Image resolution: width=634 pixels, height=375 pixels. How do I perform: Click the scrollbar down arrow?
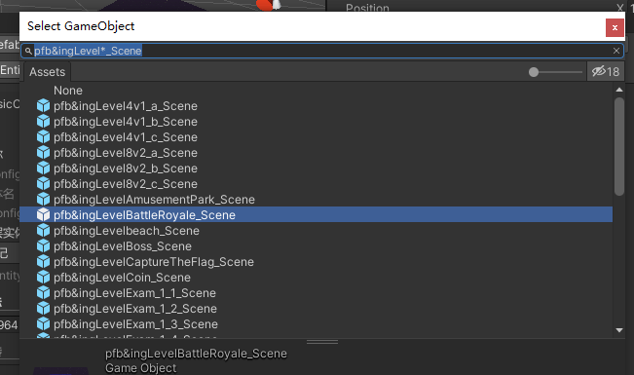(x=619, y=330)
